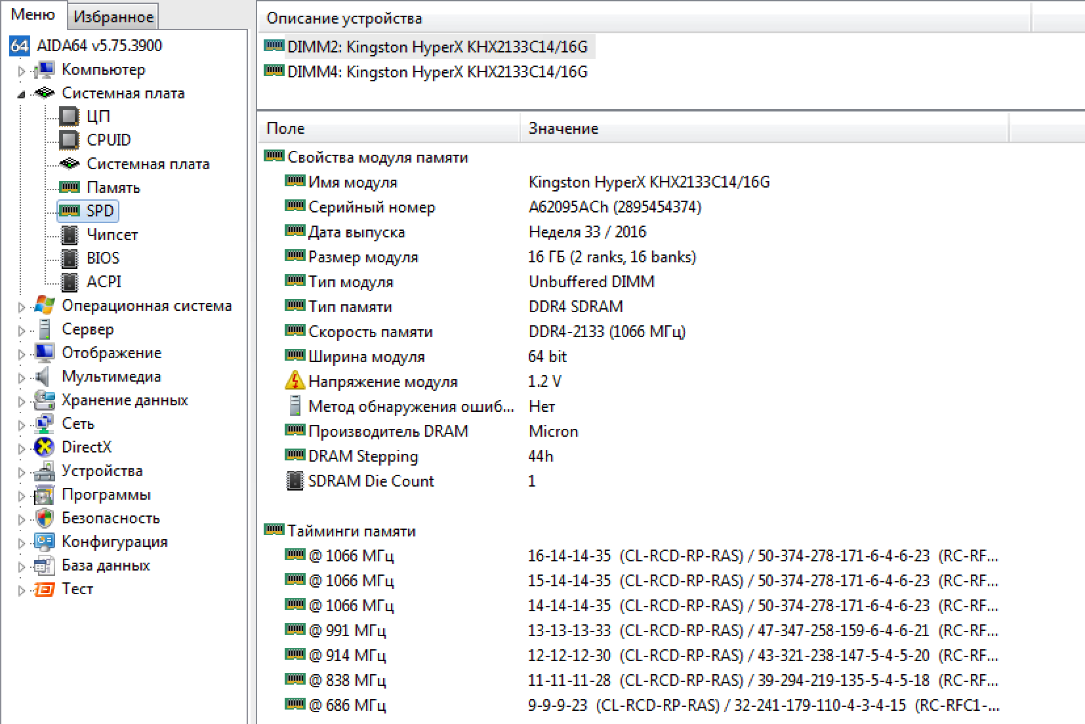Click the value DDR4-2133 (1066 МГц)
Viewport: 1085px width, 724px height.
pos(607,332)
